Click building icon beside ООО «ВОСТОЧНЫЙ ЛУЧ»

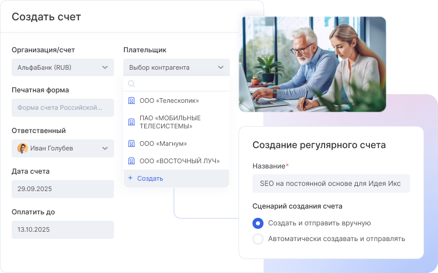[131, 161]
